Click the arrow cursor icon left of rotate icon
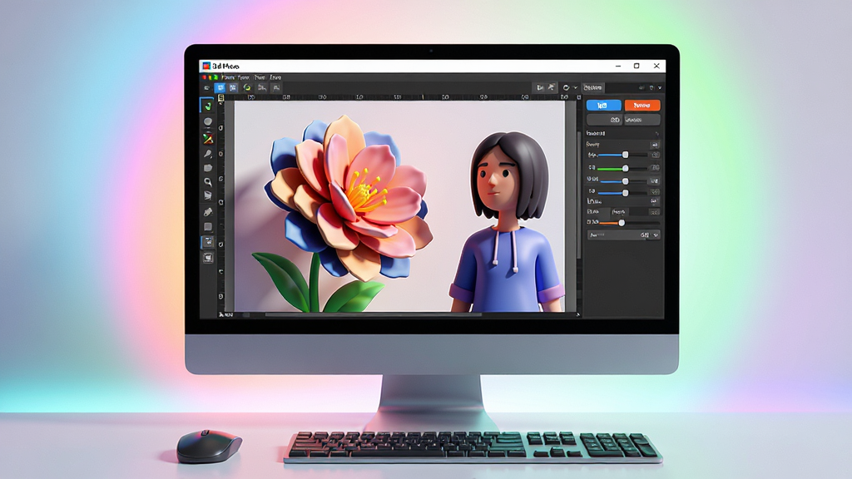The image size is (852, 479). [552, 87]
